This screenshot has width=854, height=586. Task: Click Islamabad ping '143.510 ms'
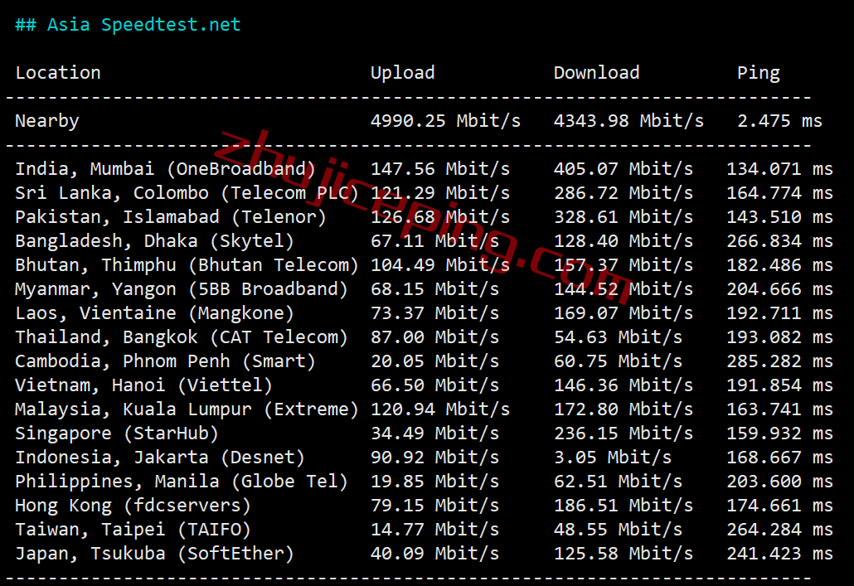[779, 217]
